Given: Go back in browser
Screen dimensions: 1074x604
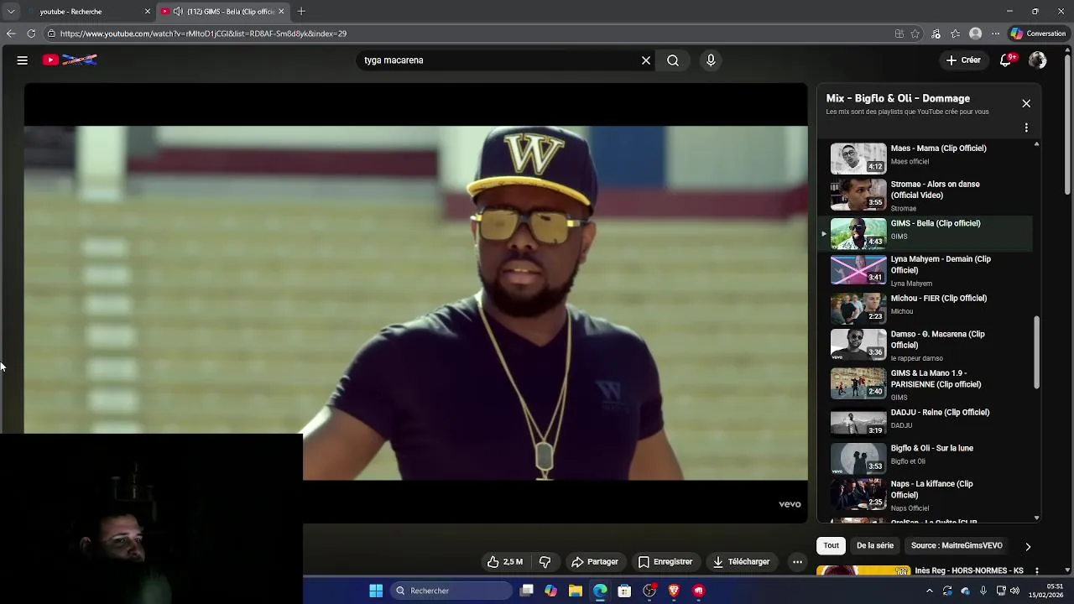Looking at the screenshot, I should (11, 34).
